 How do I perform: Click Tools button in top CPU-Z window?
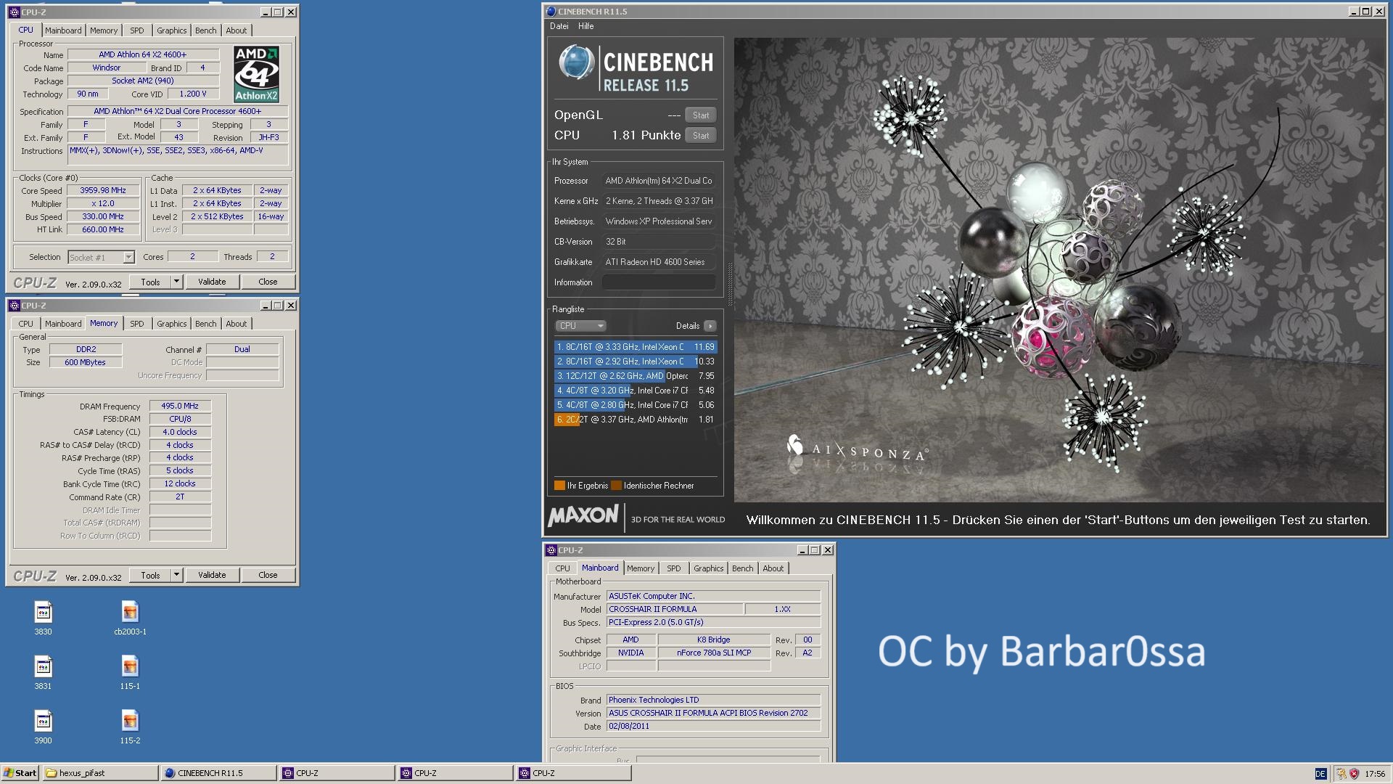[150, 282]
